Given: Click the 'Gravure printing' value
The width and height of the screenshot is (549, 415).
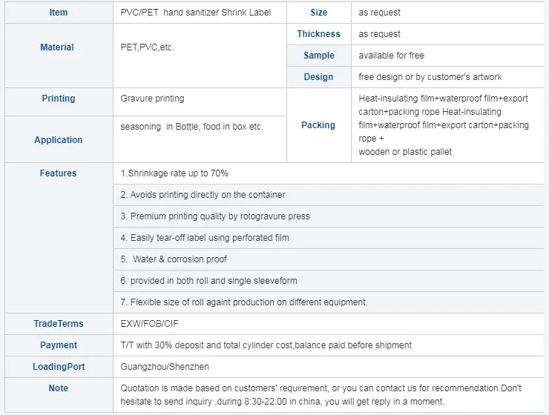Looking at the screenshot, I should pos(152,99).
